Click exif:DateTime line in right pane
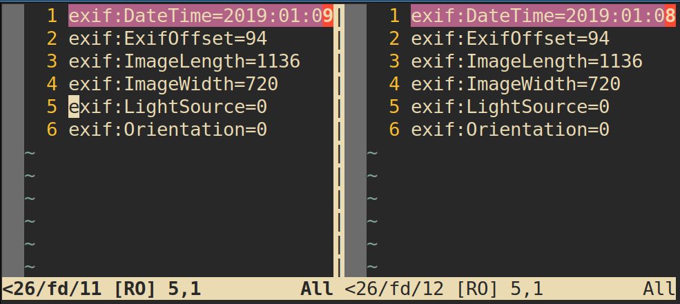 click(x=538, y=16)
